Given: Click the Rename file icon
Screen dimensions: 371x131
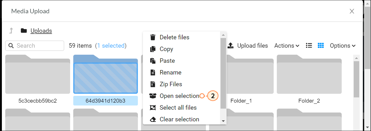Looking at the screenshot, I should click(x=153, y=72).
